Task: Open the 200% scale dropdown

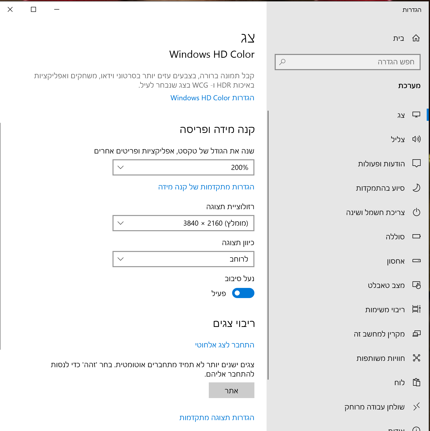Action: [183, 167]
